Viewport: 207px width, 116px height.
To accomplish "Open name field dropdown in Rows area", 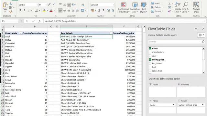I will click(173, 105).
